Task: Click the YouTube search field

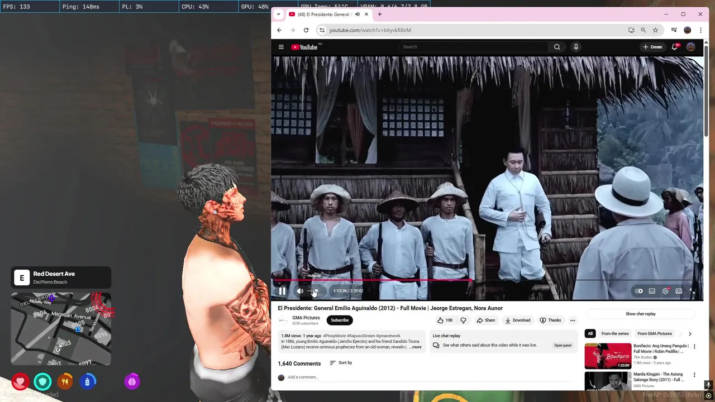Action: point(474,47)
